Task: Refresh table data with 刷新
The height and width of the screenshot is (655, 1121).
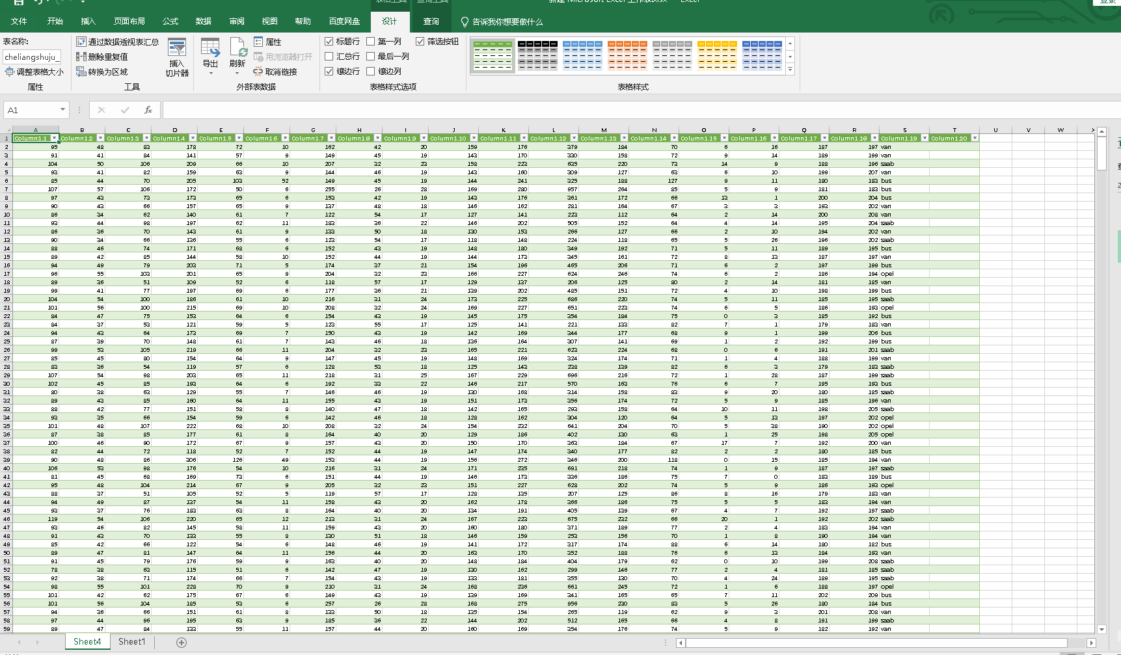Action: tap(237, 55)
